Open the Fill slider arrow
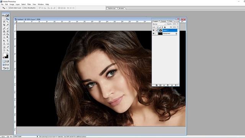 point(178,27)
